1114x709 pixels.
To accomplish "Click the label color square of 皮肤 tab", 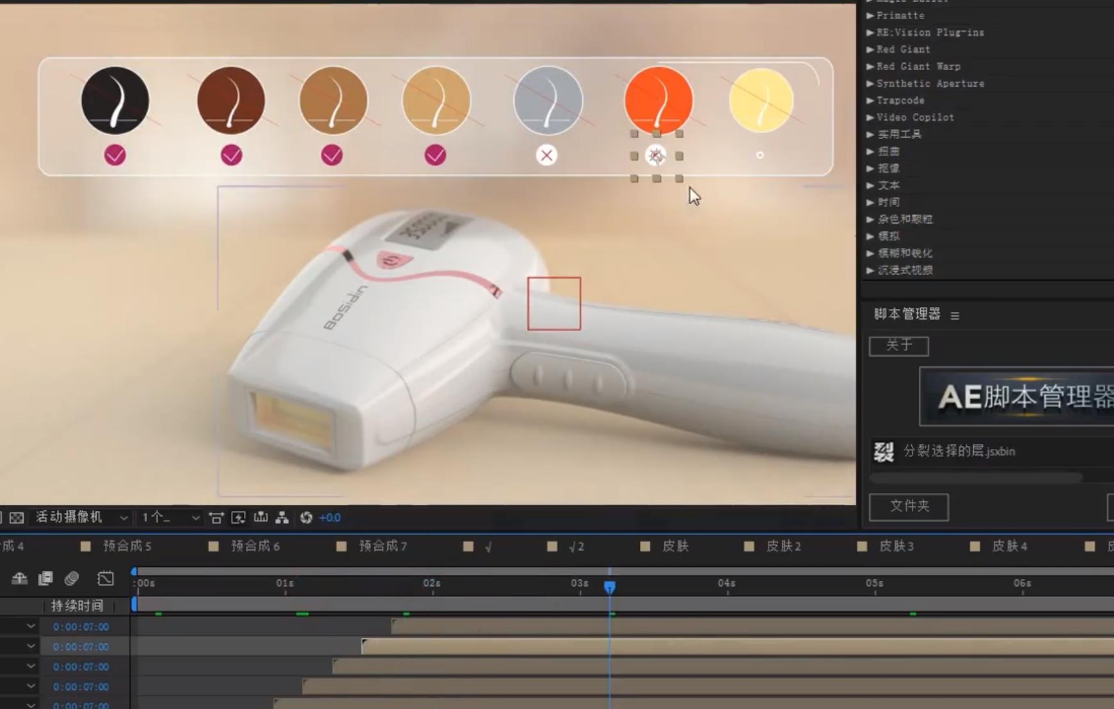I will pos(645,547).
